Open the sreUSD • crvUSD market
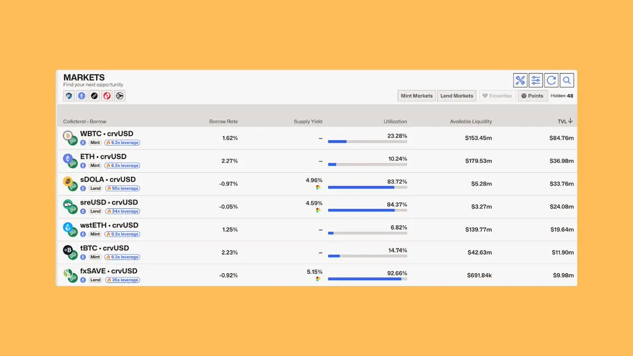633x356 pixels. [109, 203]
